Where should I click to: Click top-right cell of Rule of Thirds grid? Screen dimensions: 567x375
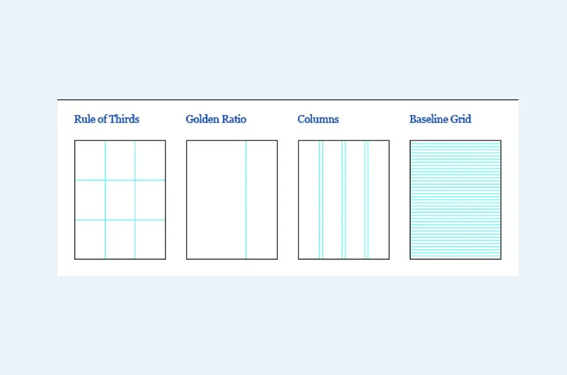(150, 160)
